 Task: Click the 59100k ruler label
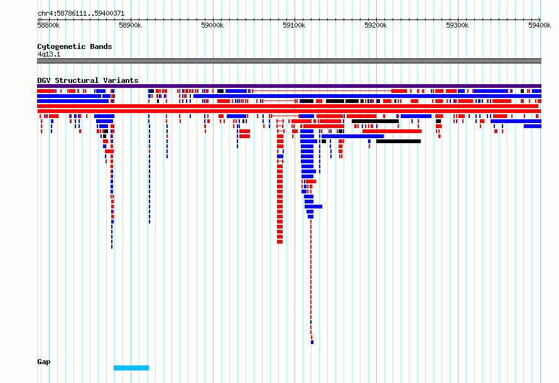click(x=294, y=25)
